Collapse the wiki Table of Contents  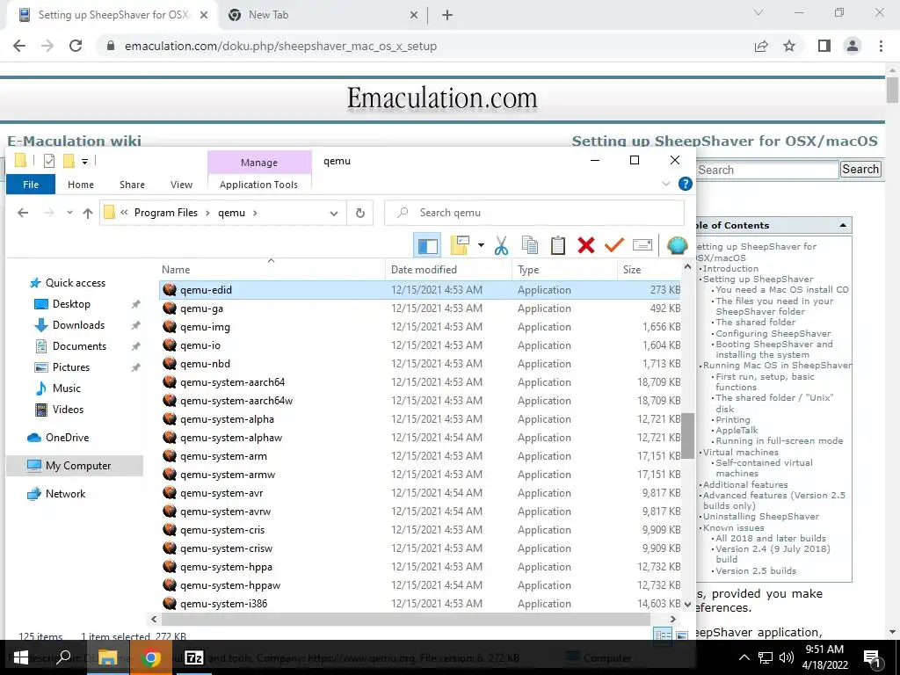coord(843,226)
